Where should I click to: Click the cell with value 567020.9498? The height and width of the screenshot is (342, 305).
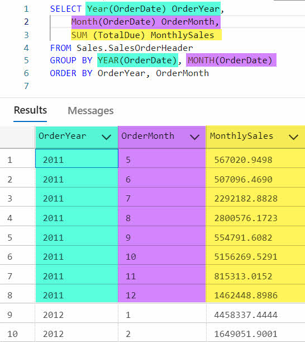click(x=256, y=160)
